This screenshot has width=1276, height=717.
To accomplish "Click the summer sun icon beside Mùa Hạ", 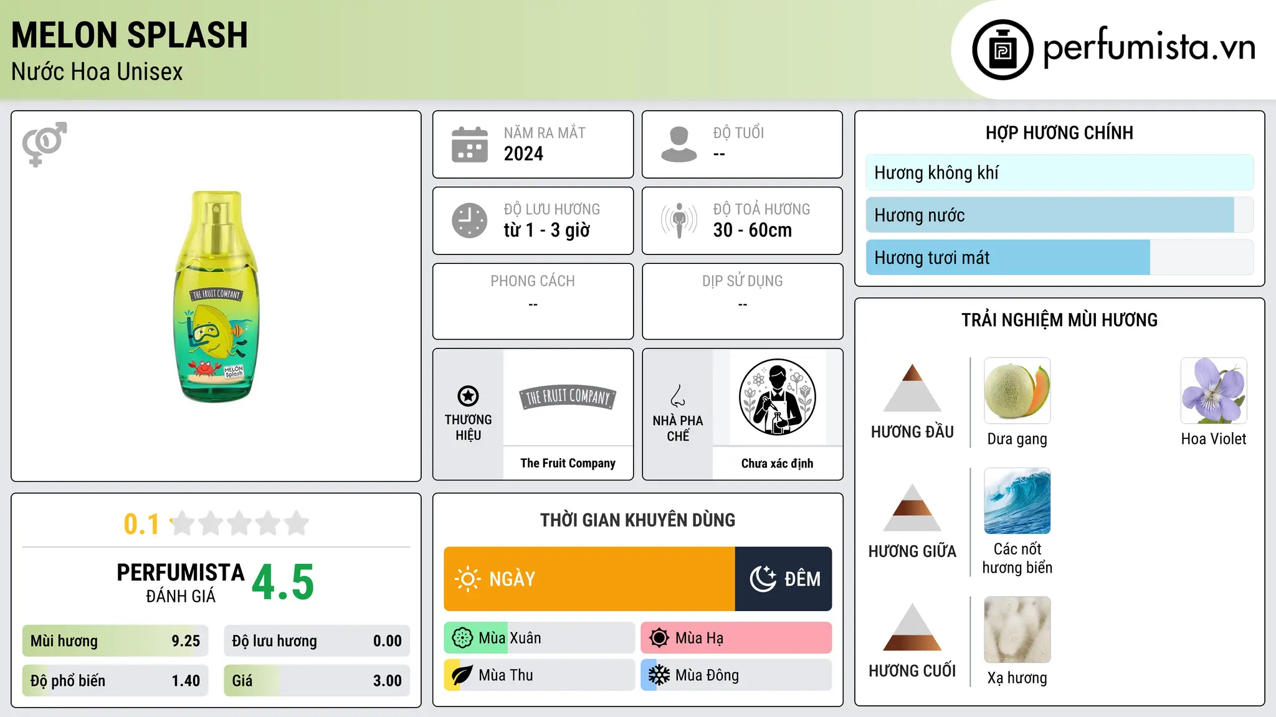I will 659,638.
